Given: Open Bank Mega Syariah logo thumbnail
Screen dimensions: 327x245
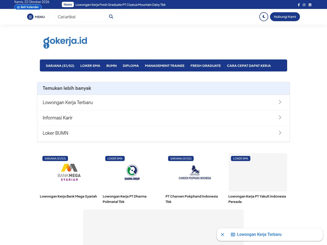Looking at the screenshot, I should pyautogui.click(x=69, y=172).
